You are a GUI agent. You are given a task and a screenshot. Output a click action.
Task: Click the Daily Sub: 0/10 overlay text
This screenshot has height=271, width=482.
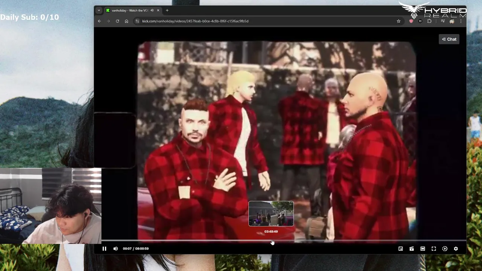point(29,17)
